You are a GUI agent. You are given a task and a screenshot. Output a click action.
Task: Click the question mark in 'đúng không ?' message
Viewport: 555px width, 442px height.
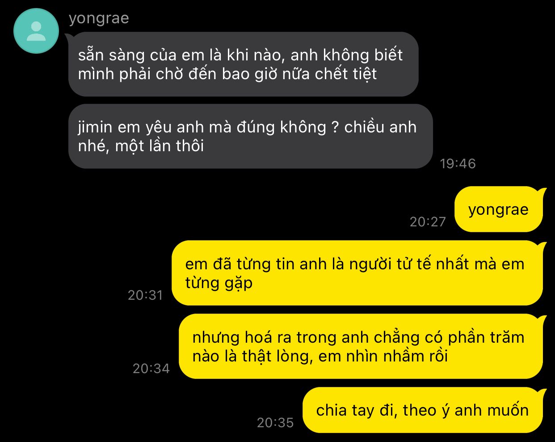[335, 127]
